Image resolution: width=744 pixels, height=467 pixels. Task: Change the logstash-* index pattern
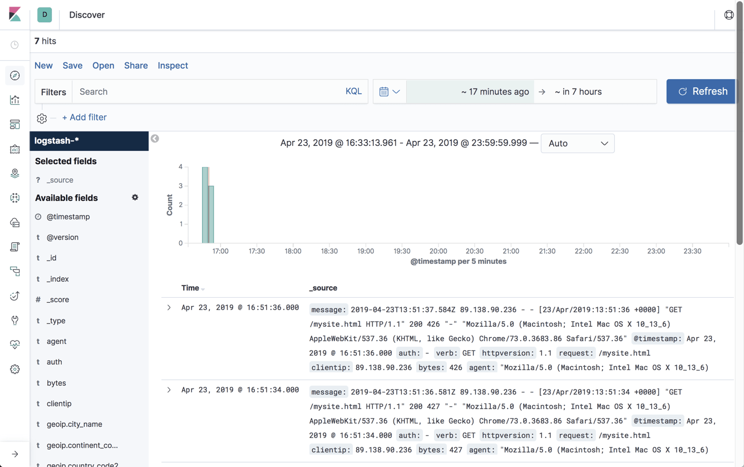89,141
